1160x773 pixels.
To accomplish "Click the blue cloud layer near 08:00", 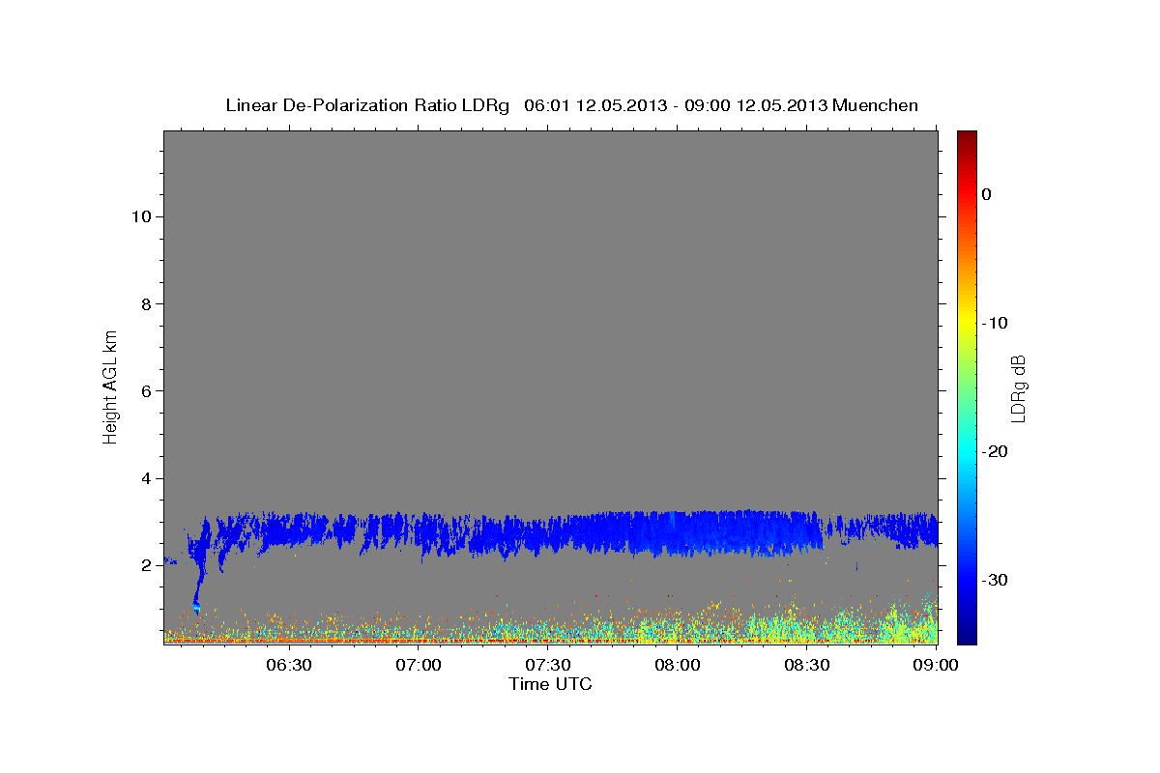I will [677, 531].
